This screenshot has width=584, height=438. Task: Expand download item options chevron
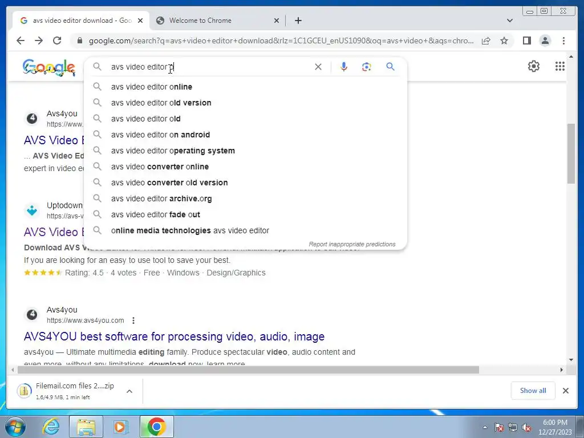(129, 391)
